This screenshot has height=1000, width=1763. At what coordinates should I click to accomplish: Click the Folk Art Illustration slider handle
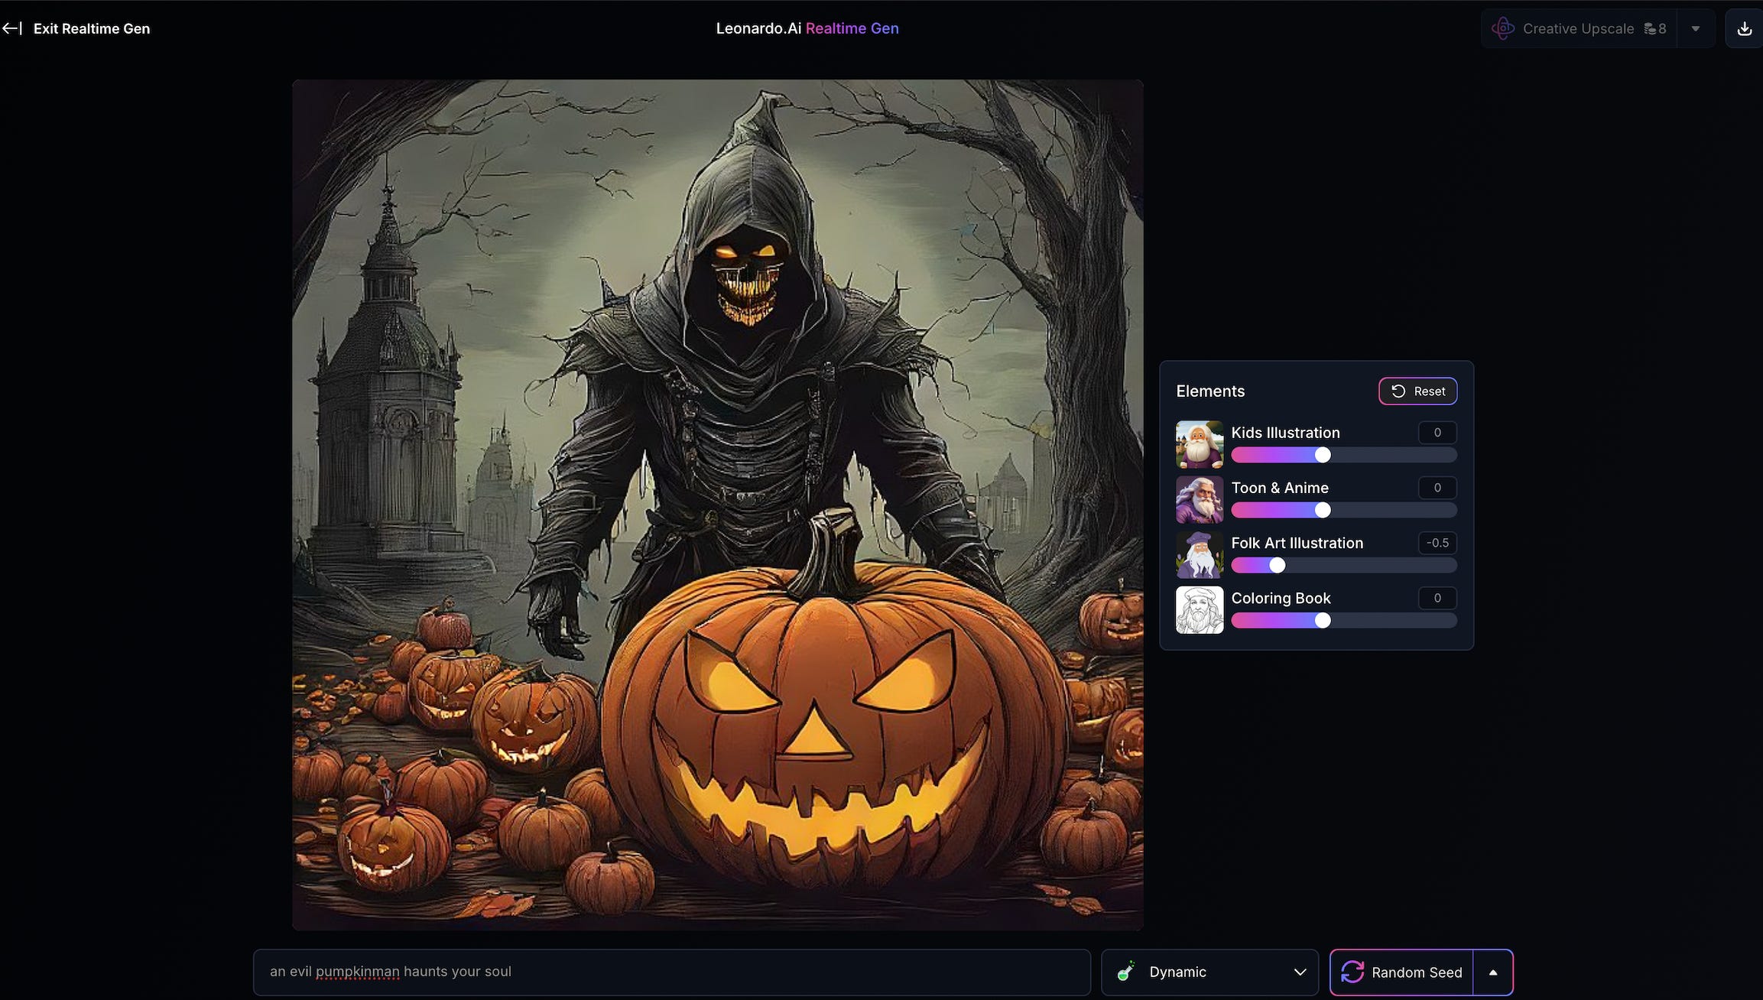pyautogui.click(x=1277, y=565)
